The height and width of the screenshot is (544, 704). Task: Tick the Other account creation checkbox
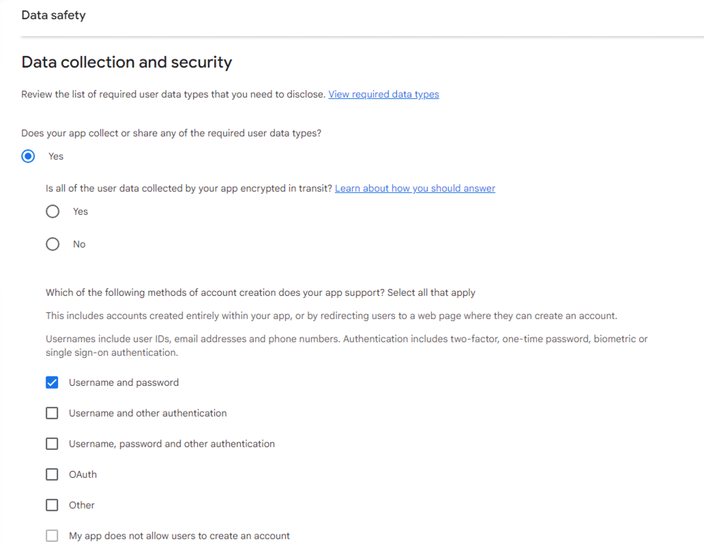[x=52, y=506]
